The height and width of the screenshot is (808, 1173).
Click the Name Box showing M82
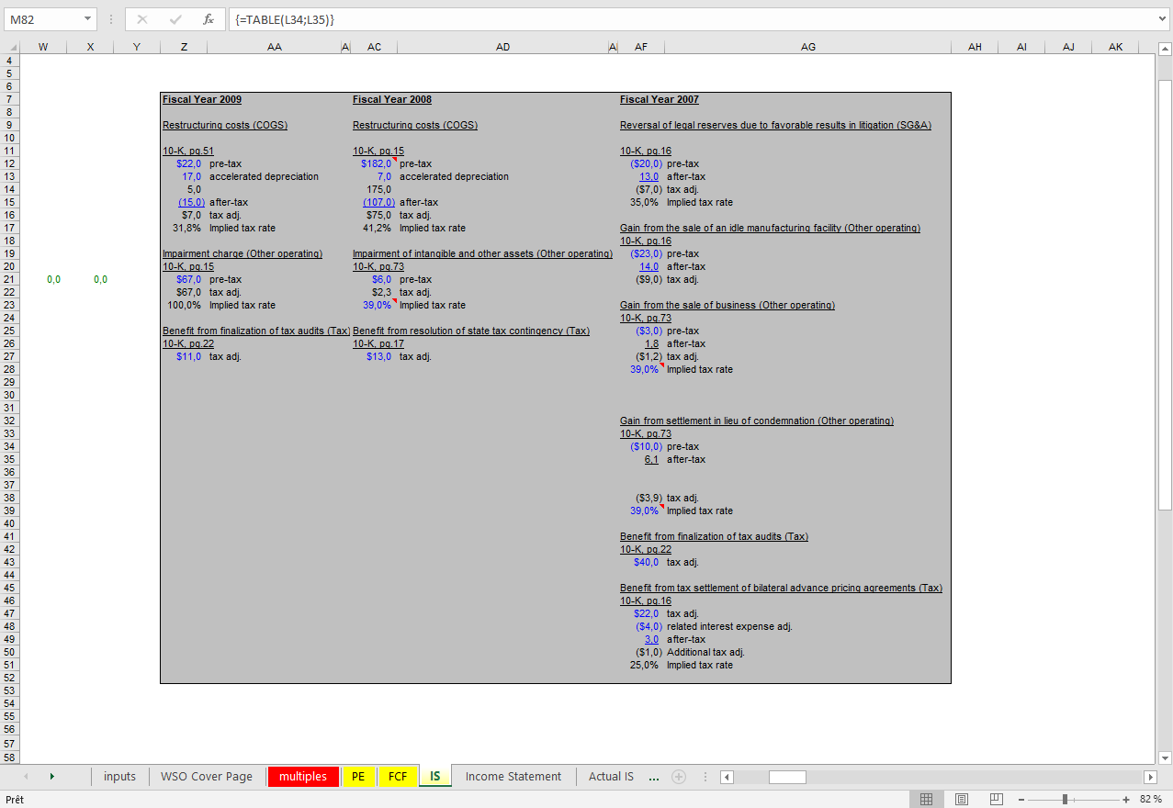click(x=41, y=19)
